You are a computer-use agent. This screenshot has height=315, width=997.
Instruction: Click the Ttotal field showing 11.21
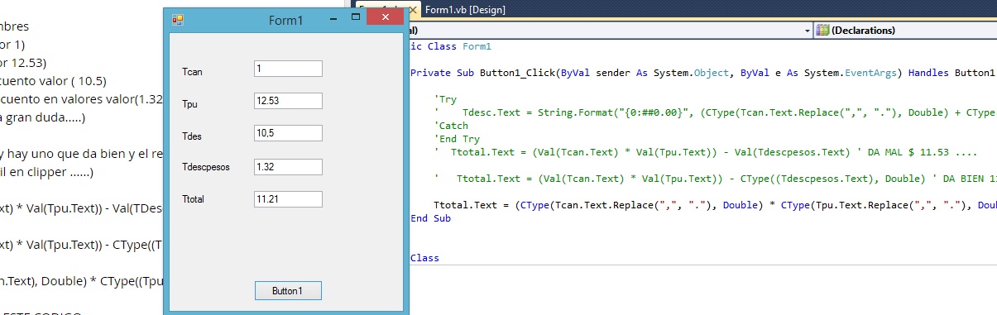point(288,199)
